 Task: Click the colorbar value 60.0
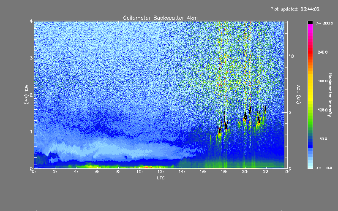point(323,139)
